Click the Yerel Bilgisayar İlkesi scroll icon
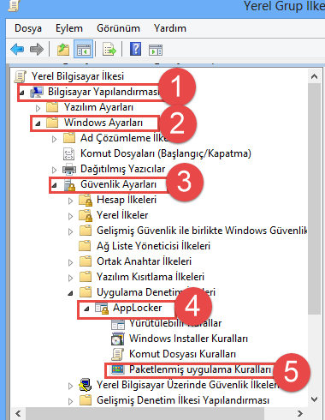325x420 pixels. (21, 76)
